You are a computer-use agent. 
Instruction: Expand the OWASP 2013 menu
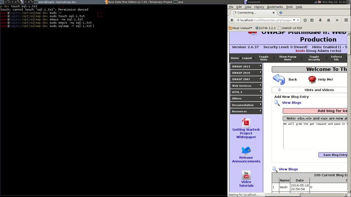(246, 66)
